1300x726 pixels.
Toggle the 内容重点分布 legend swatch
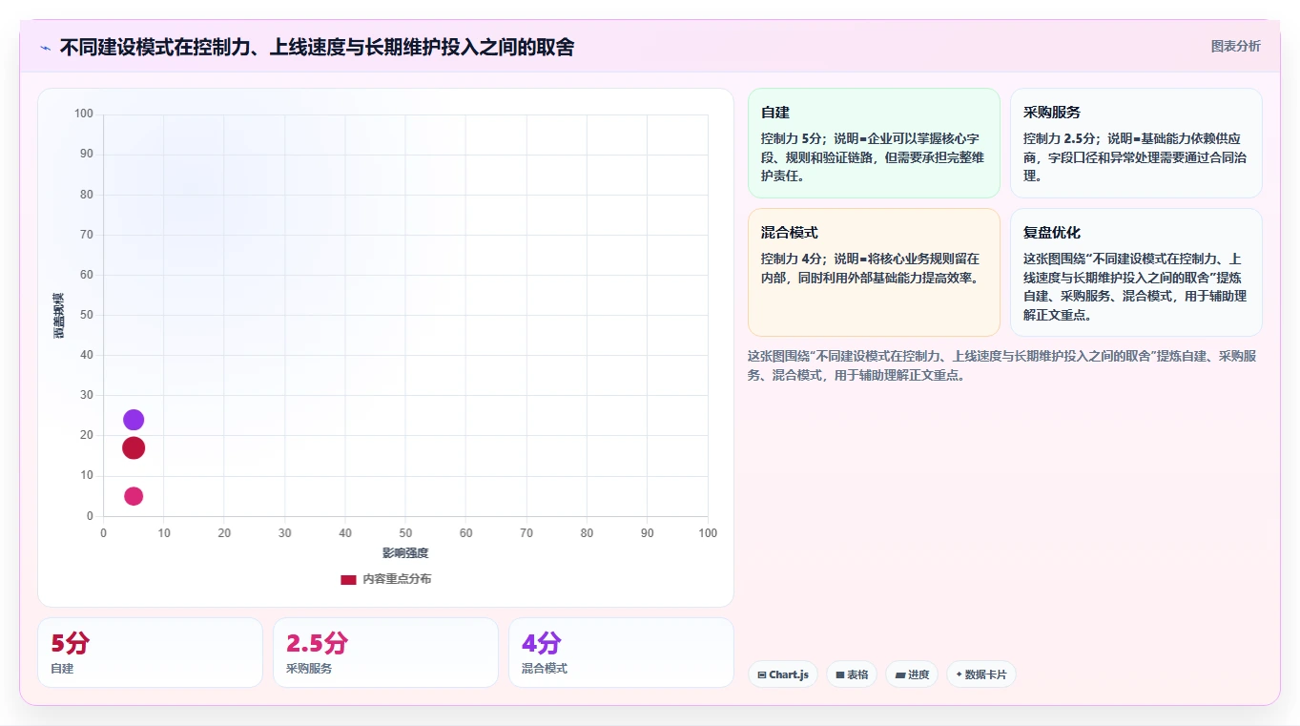click(348, 579)
